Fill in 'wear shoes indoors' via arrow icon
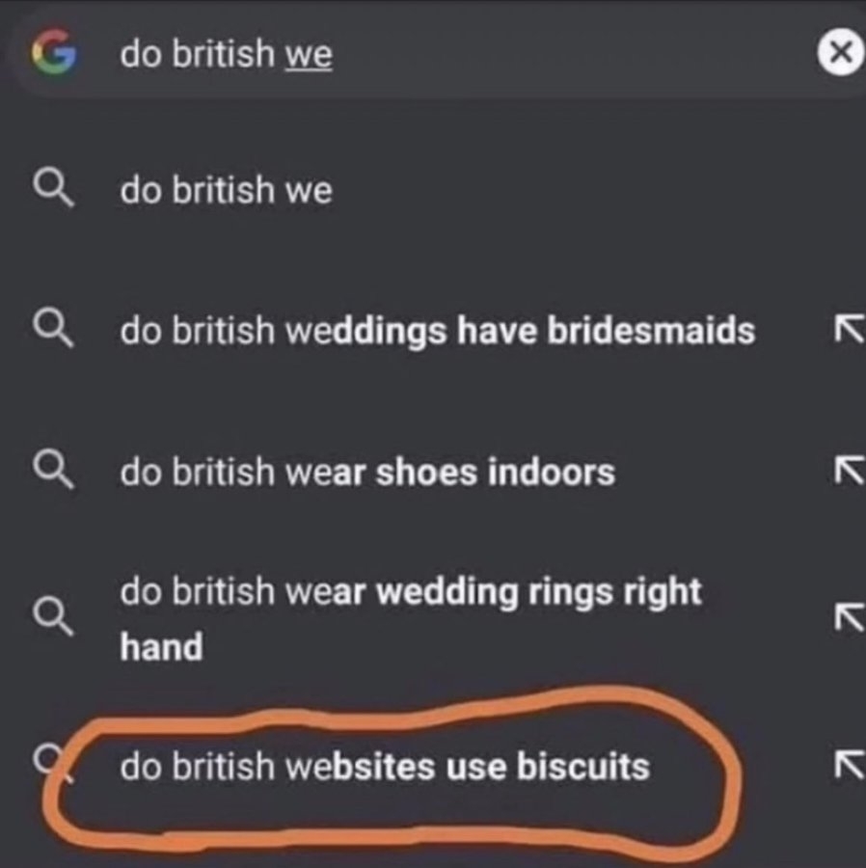 [847, 472]
